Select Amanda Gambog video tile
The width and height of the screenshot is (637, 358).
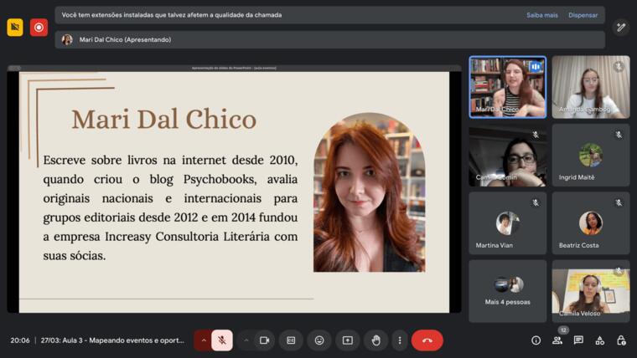591,87
